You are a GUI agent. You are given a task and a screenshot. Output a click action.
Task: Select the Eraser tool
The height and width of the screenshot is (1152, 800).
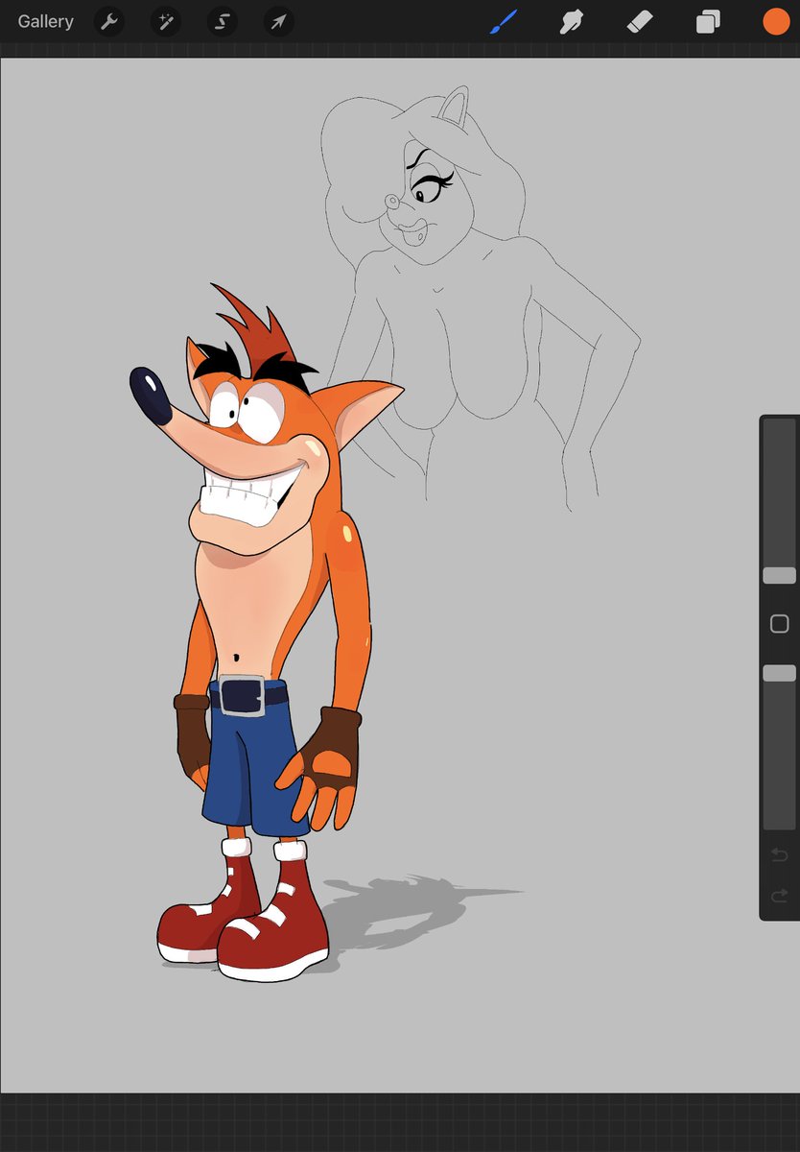click(640, 21)
